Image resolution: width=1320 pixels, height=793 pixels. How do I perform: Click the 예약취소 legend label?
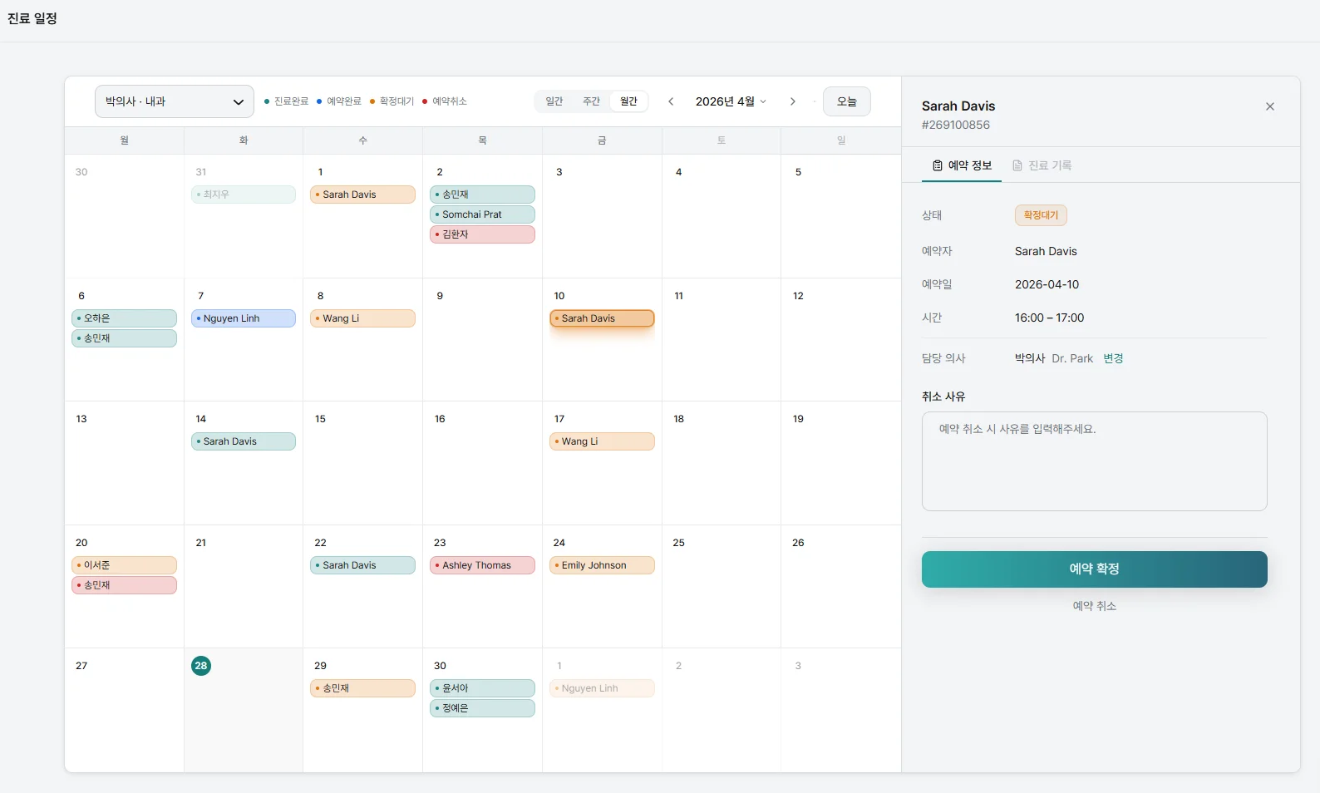pos(449,101)
